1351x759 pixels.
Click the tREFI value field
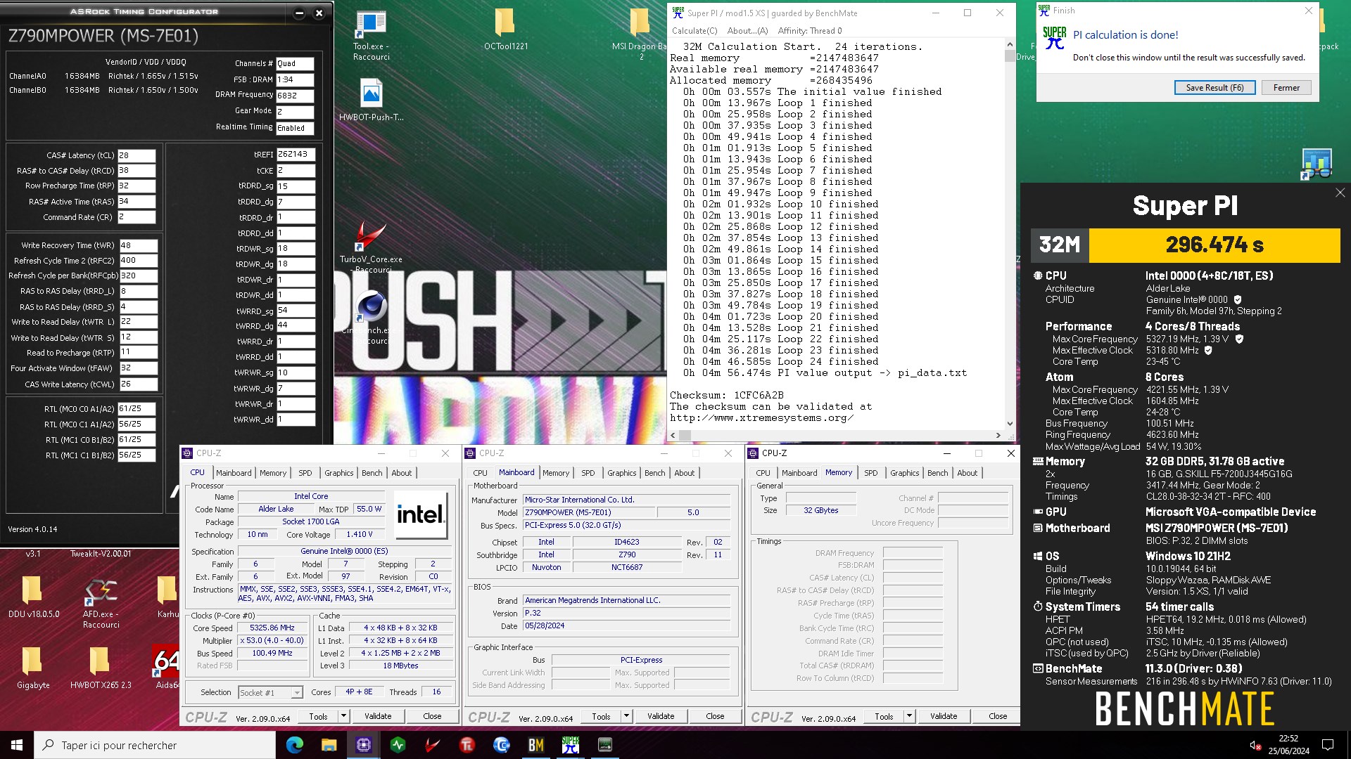296,154
